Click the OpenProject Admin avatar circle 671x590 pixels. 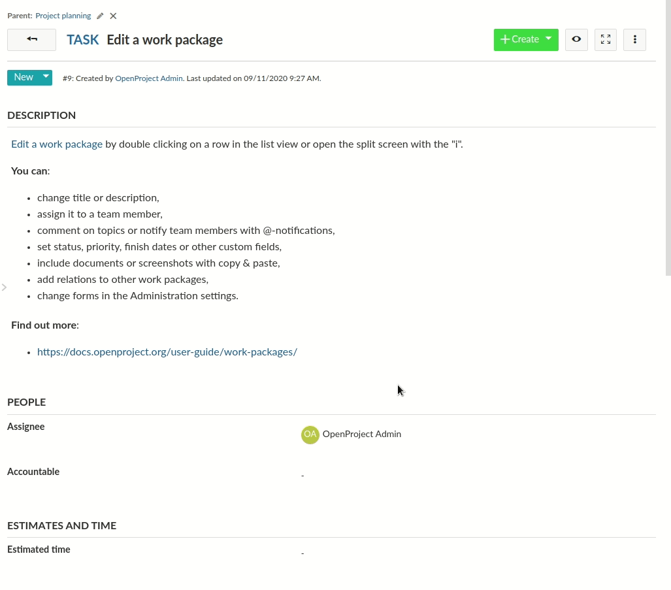(x=310, y=434)
